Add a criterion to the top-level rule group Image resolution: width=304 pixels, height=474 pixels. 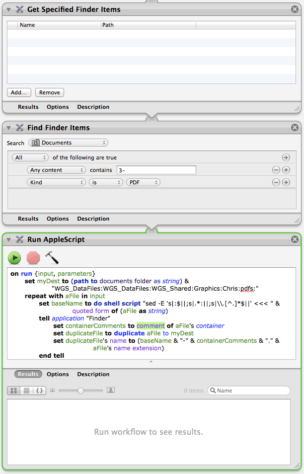286,158
